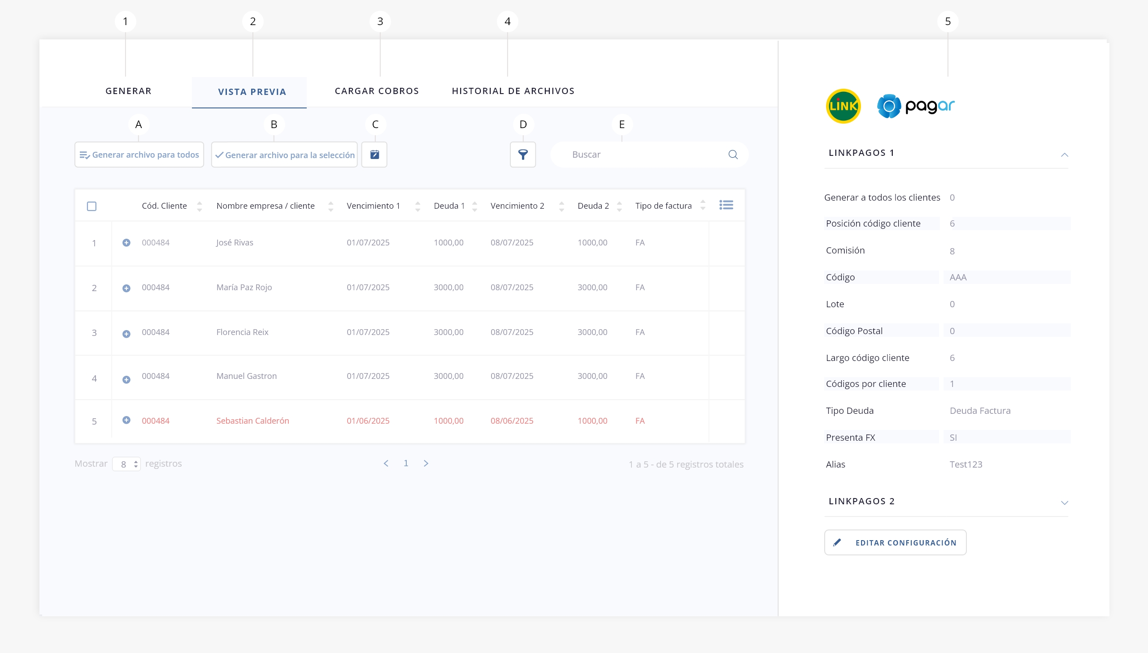Click the Pagar logo

pos(916,106)
